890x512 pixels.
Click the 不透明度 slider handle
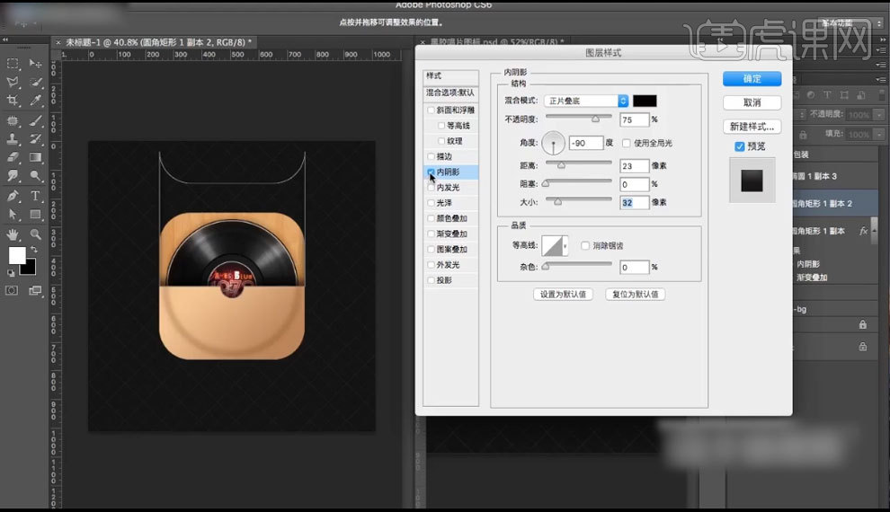pyautogui.click(x=595, y=119)
